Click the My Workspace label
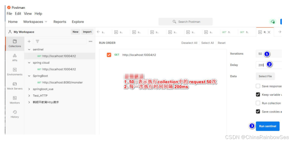Image resolution: width=290 pixels, height=142 pixels. point(24,32)
